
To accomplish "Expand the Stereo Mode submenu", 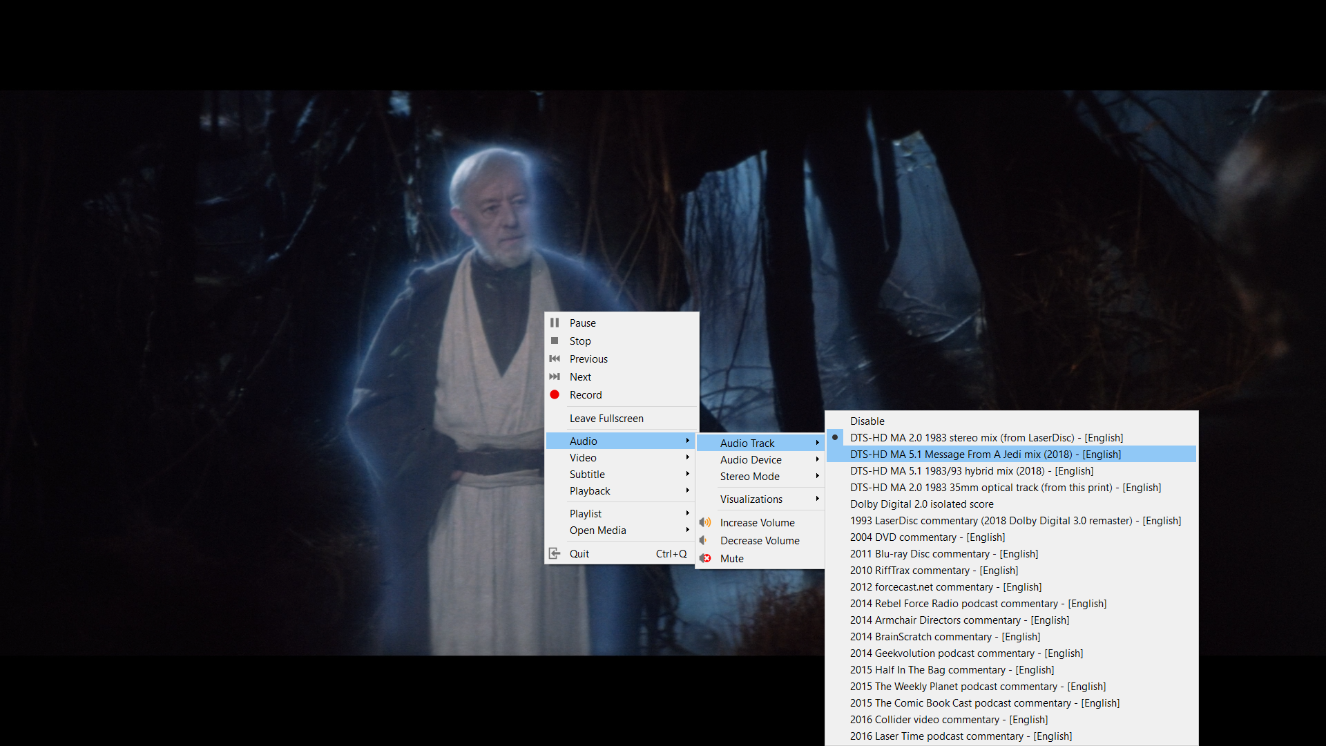I will [760, 476].
